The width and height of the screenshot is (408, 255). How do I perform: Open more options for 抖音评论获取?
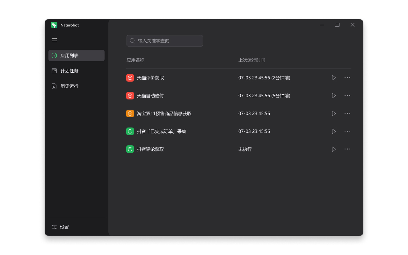point(347,149)
